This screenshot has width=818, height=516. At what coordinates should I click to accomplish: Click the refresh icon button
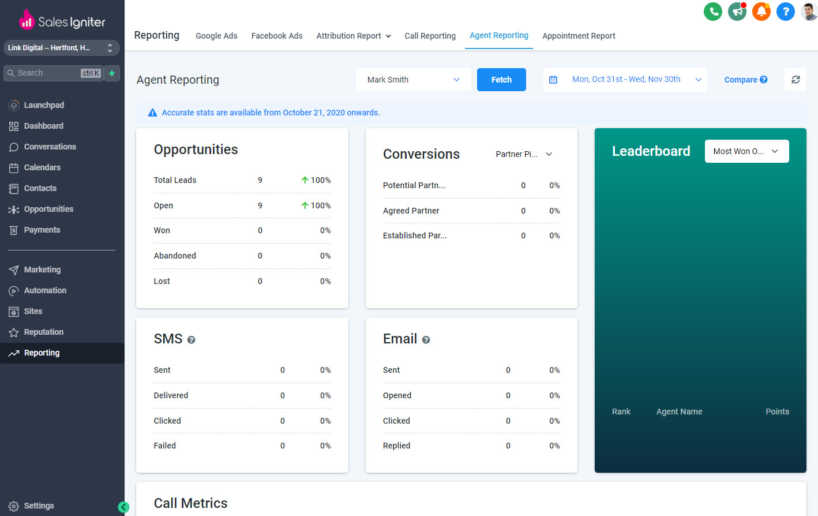click(x=796, y=80)
